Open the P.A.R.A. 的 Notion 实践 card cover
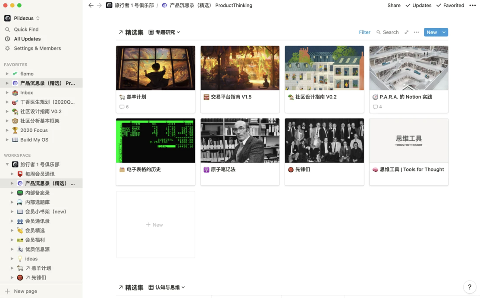Image resolution: width=480 pixels, height=298 pixels. click(409, 68)
